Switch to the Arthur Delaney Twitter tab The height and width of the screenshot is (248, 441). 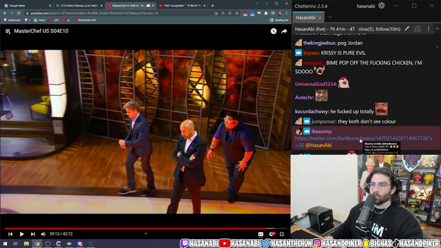pos(79,6)
